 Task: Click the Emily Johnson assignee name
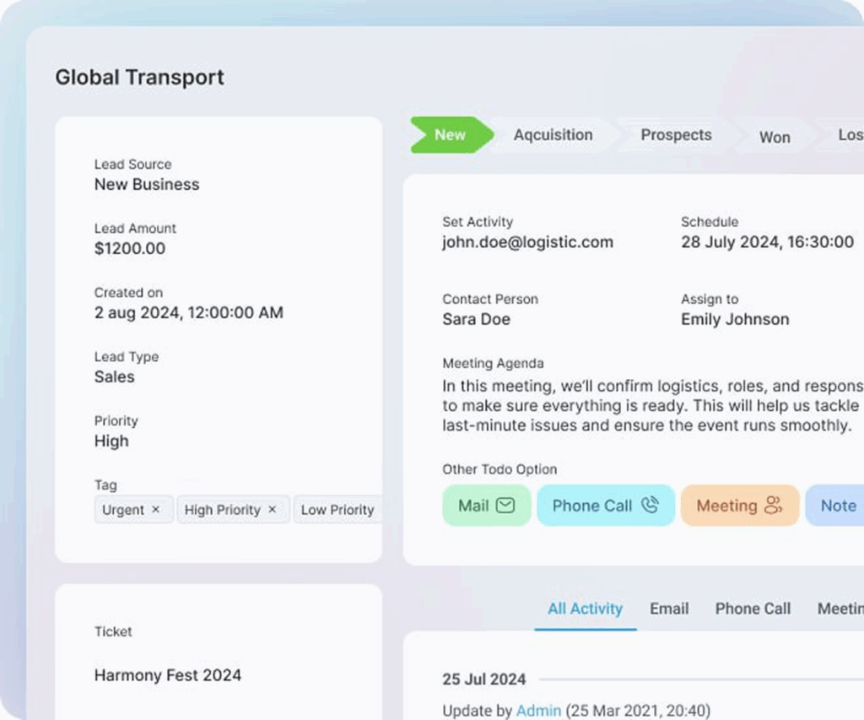(x=735, y=319)
